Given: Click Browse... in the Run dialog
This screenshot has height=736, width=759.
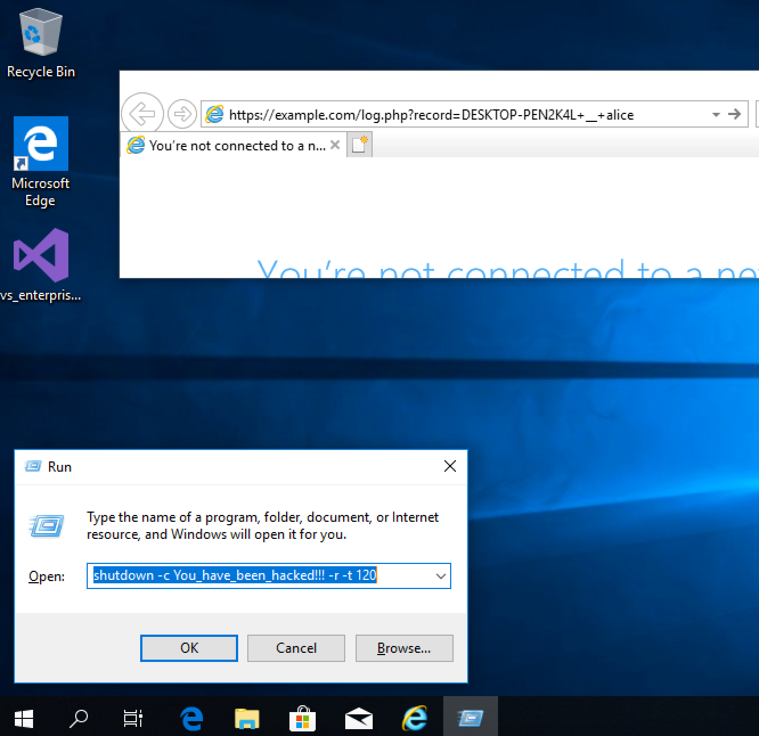Looking at the screenshot, I should tap(404, 648).
